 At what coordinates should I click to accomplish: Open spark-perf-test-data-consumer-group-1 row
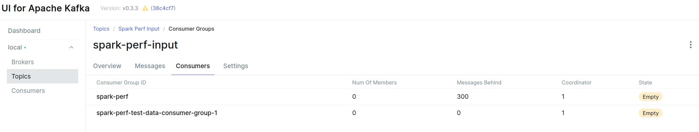(392, 113)
